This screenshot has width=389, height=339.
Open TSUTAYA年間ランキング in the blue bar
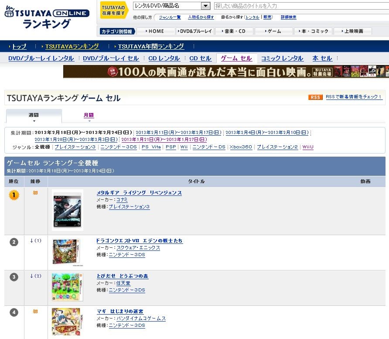pyautogui.click(x=151, y=46)
